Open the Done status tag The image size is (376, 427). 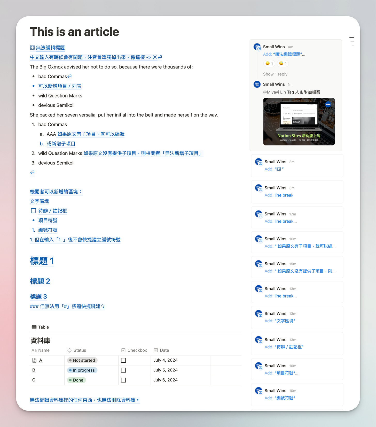(76, 380)
